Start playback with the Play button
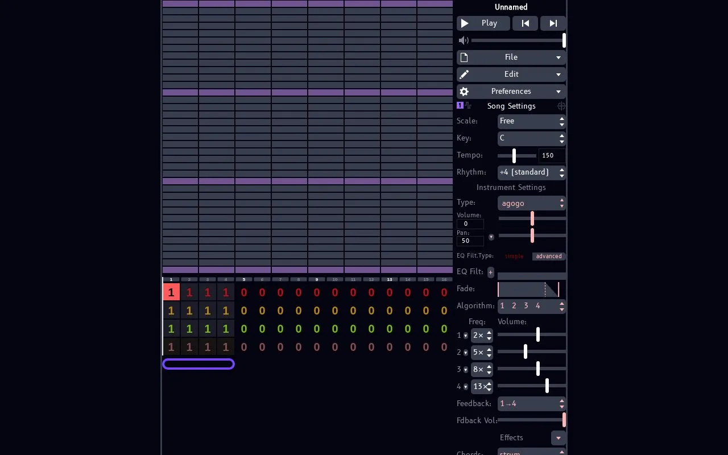Image resolution: width=728 pixels, height=455 pixels. click(x=483, y=23)
